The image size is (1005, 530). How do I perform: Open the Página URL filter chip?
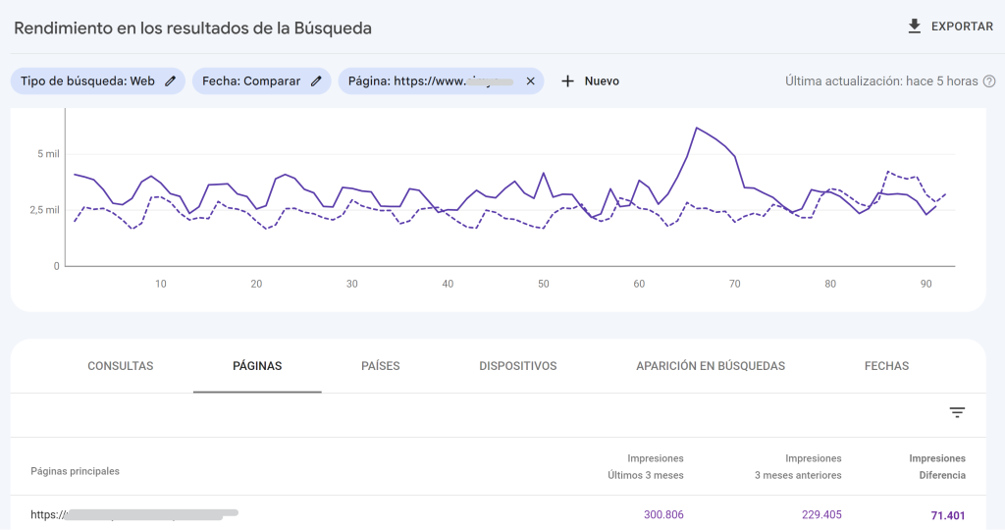point(431,81)
